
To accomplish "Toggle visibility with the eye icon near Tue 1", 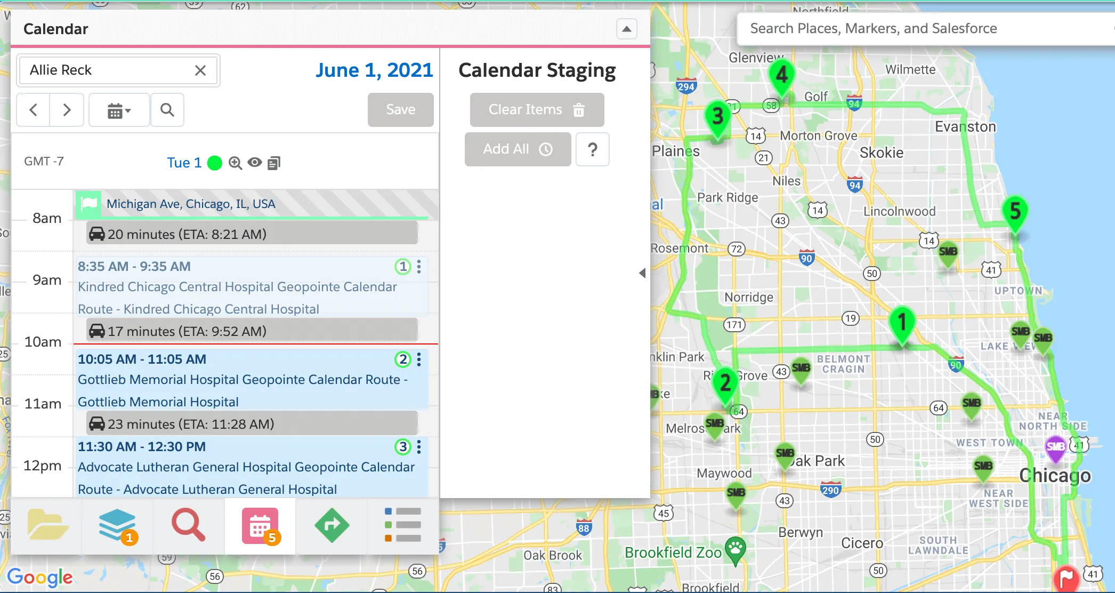I will (255, 163).
